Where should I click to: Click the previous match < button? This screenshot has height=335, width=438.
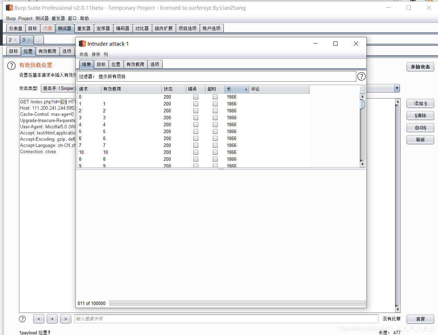39,319
